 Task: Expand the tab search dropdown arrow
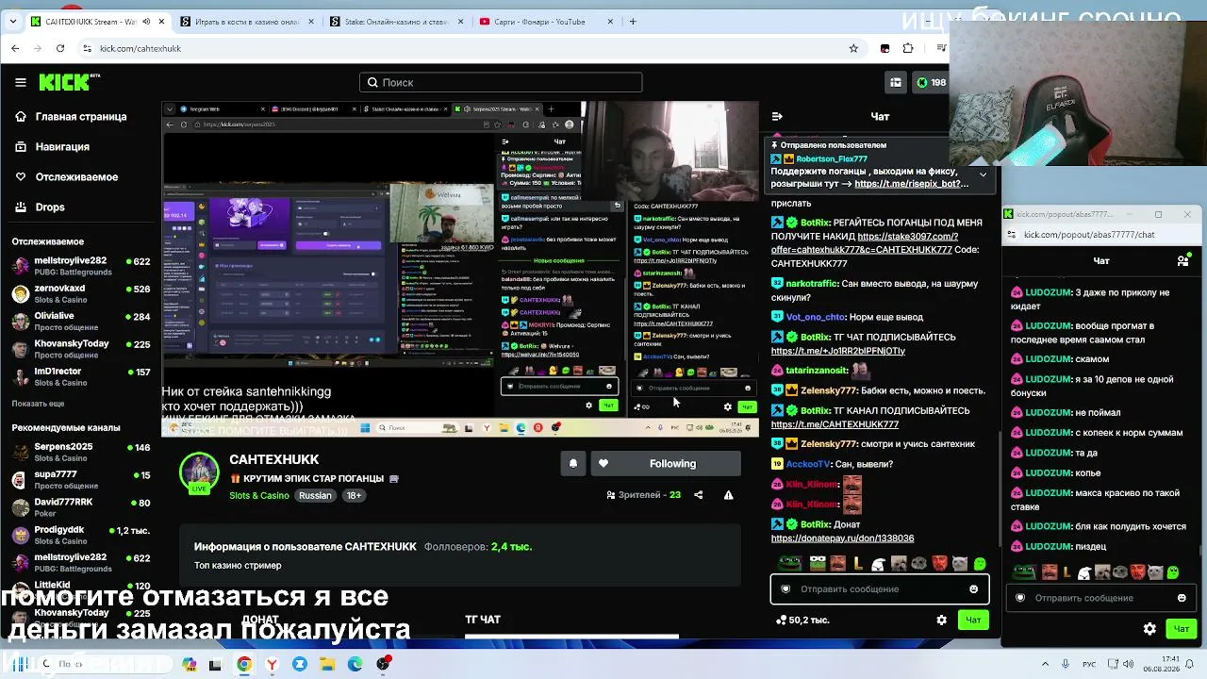(14, 22)
